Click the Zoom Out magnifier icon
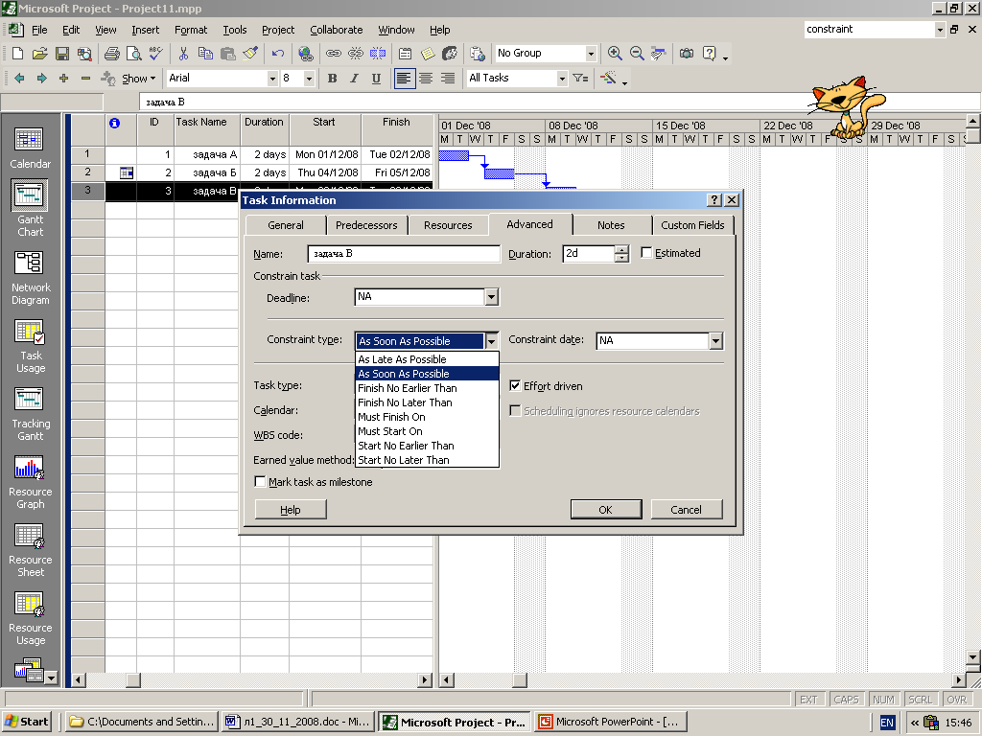 click(x=637, y=54)
